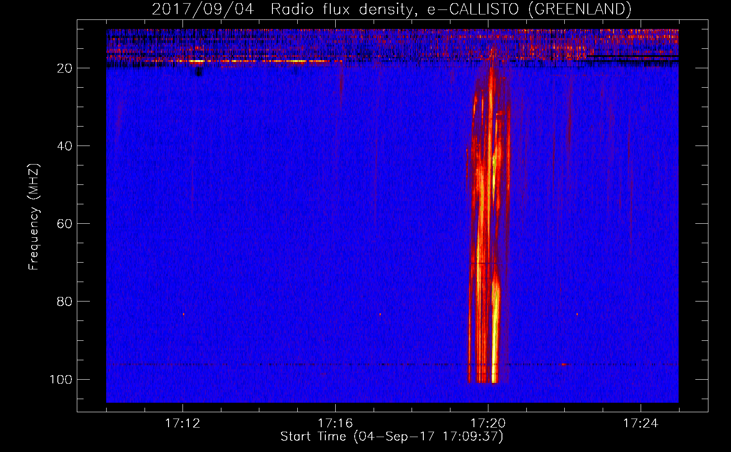Click the bright solar radio burst near 17:20

click(x=489, y=226)
